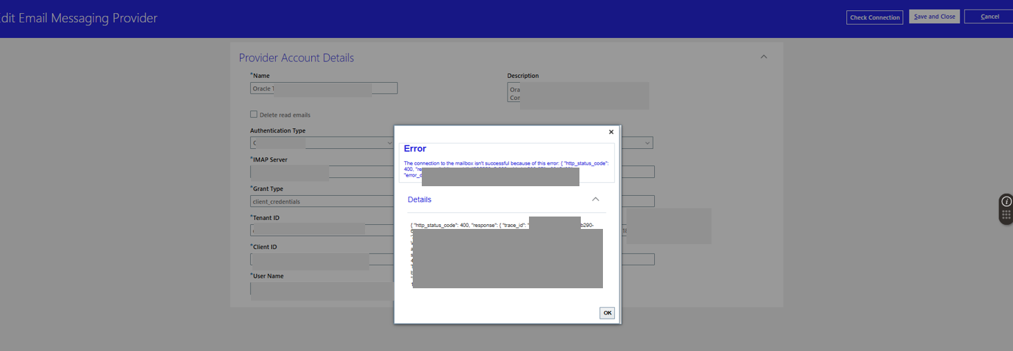Click the Details heading in the error dialog

419,199
